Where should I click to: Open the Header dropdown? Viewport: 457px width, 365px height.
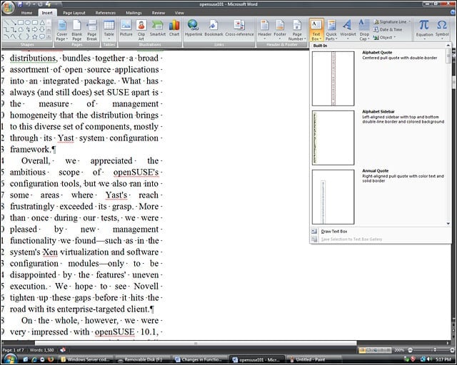coord(264,30)
